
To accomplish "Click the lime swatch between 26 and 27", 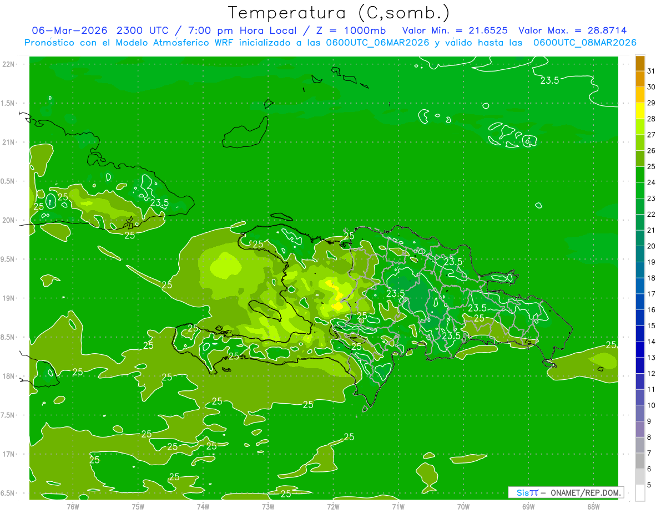I will 640,143.
